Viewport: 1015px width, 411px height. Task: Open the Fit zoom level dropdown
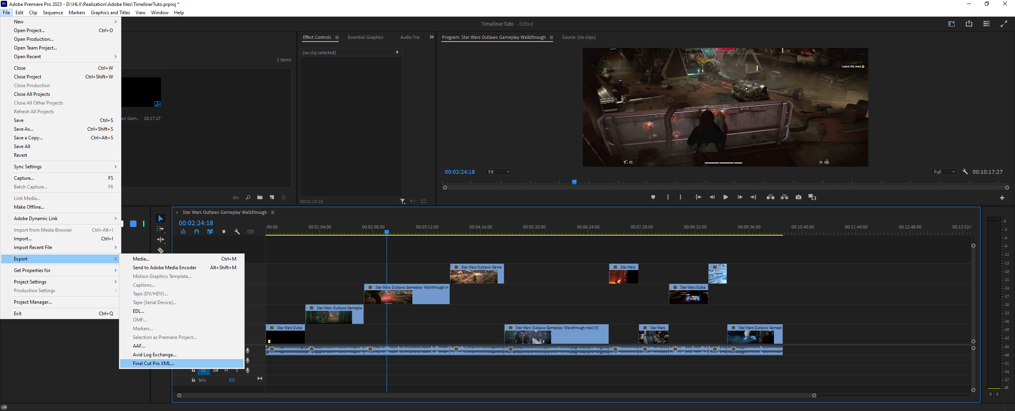(498, 172)
